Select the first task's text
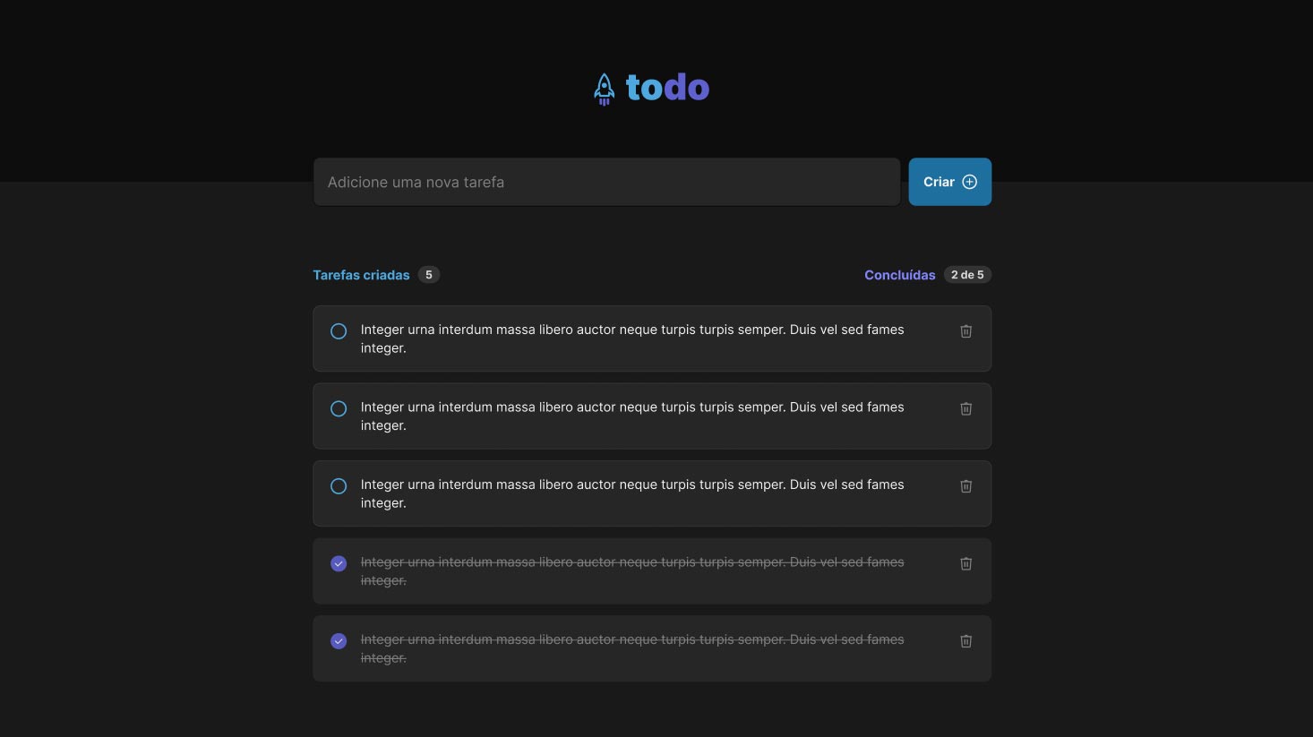Screen dimensions: 1313x737 632,339
